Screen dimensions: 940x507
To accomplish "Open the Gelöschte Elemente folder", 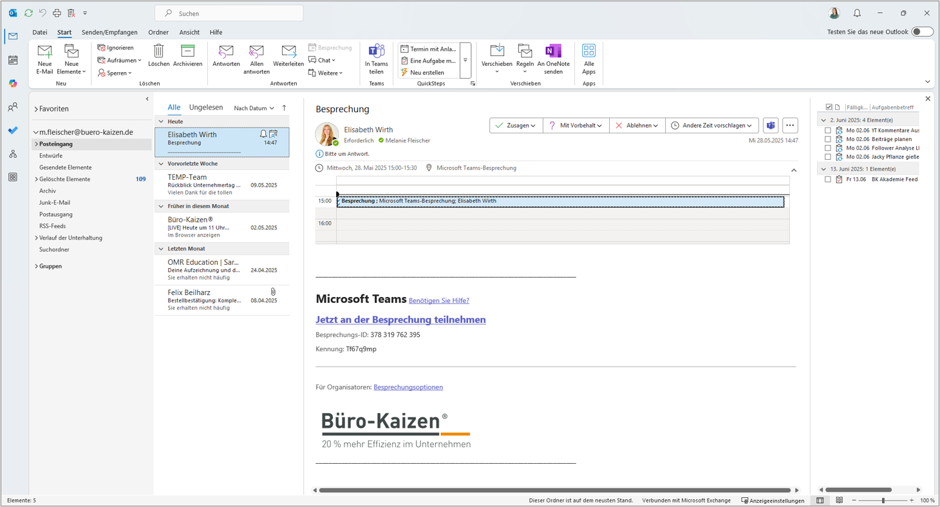I will pyautogui.click(x=64, y=179).
